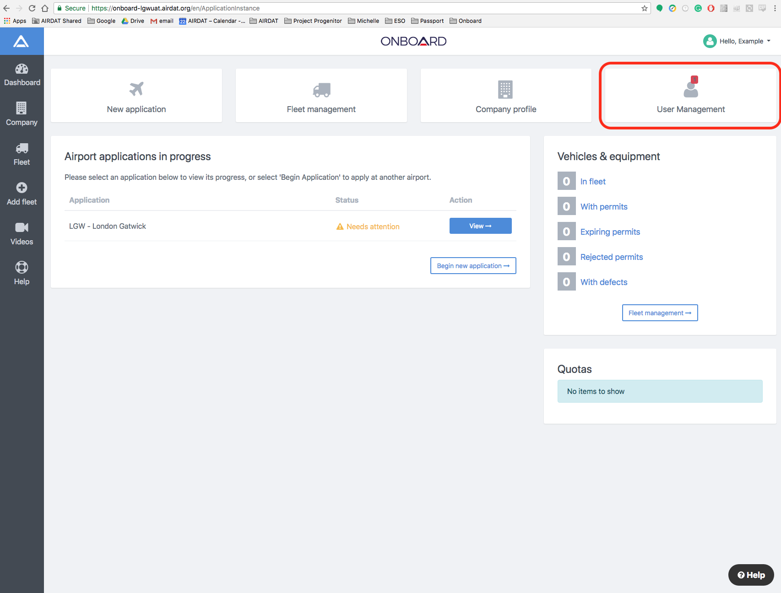Open the Chrome three-dot menu

[x=775, y=8]
